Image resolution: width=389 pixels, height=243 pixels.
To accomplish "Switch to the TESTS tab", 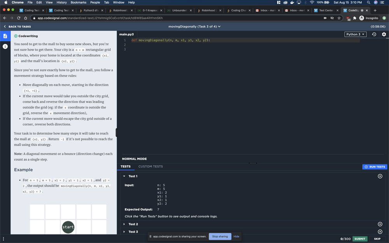I will coord(126,166).
